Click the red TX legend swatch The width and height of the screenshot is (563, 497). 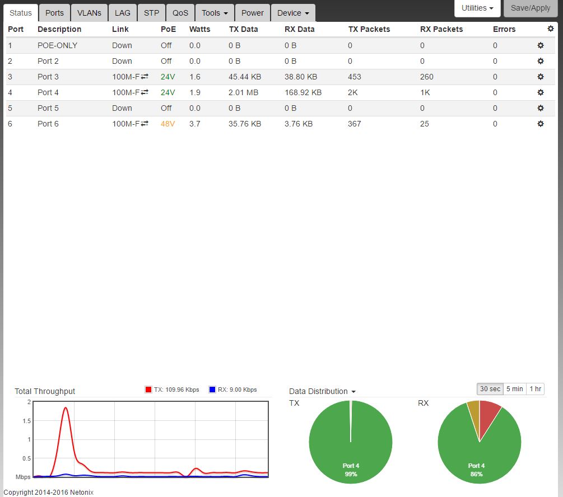148,390
